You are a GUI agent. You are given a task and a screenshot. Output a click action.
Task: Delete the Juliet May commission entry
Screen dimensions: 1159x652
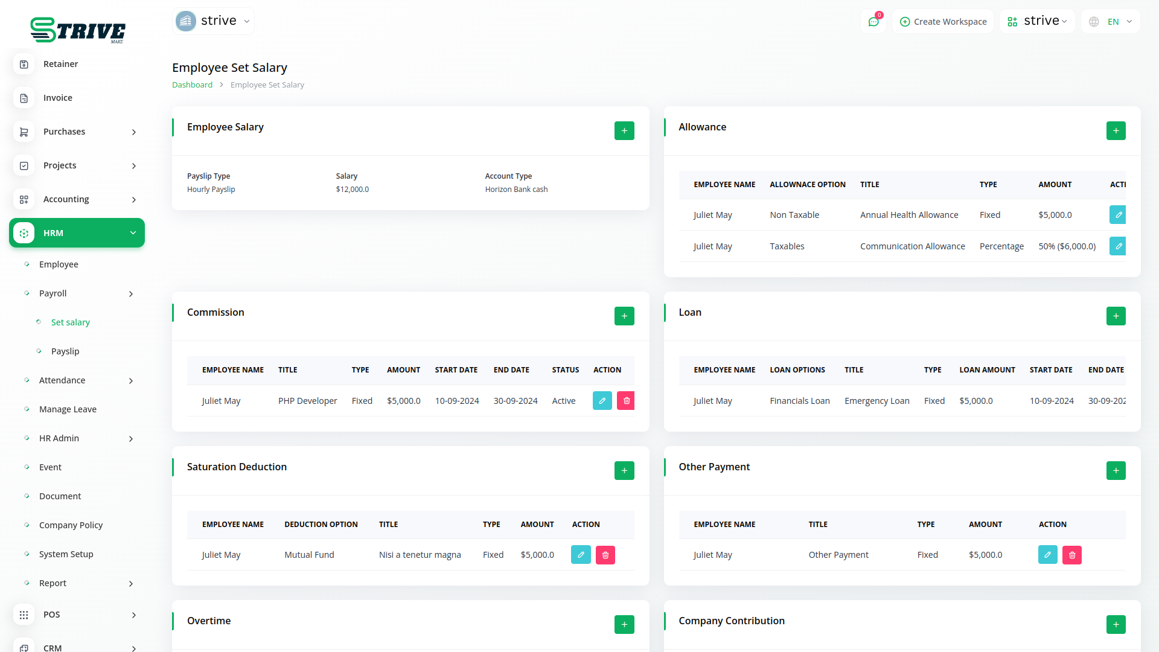(625, 400)
